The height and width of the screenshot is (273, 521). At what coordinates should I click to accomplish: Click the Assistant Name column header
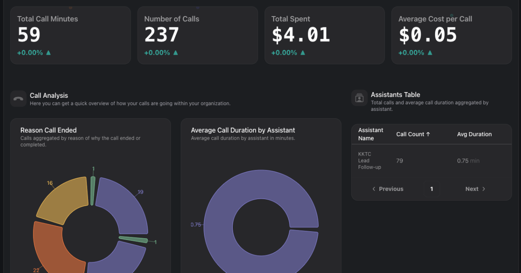coord(371,134)
